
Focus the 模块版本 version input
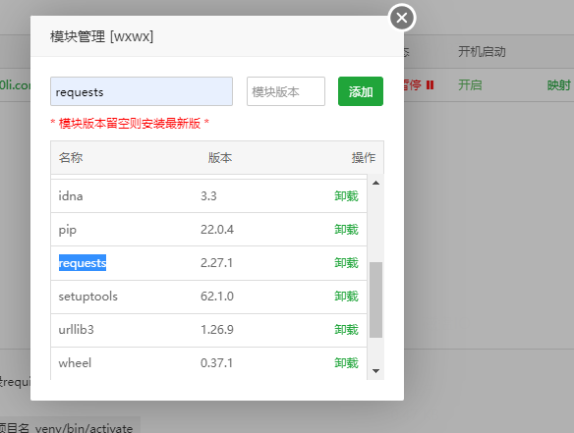coord(286,91)
